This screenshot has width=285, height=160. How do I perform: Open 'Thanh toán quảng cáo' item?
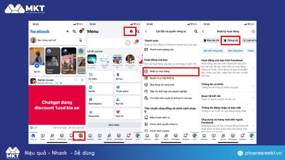pos(171,49)
